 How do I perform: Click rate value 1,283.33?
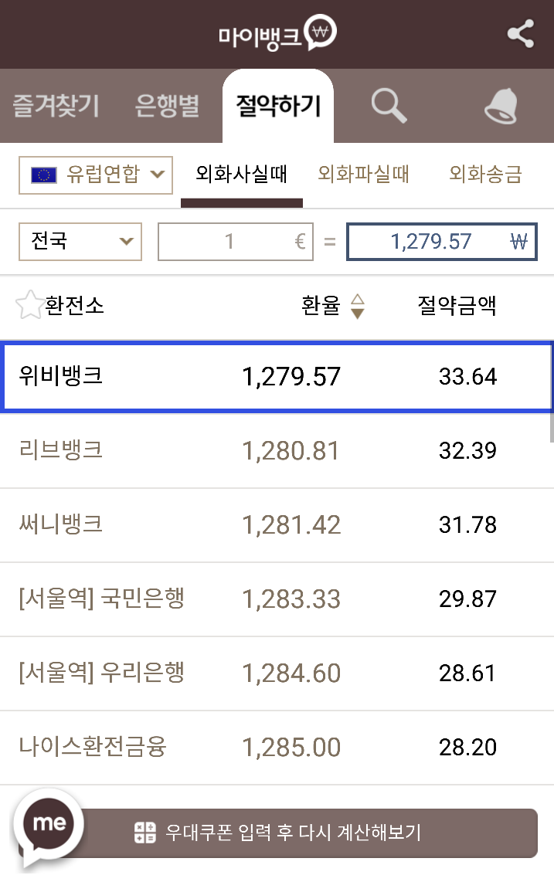tap(291, 599)
